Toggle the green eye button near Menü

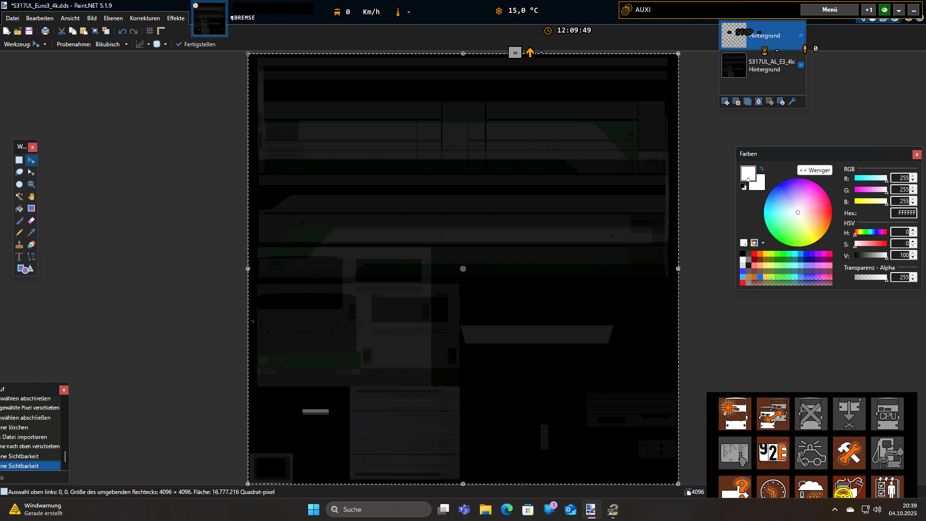885,10
